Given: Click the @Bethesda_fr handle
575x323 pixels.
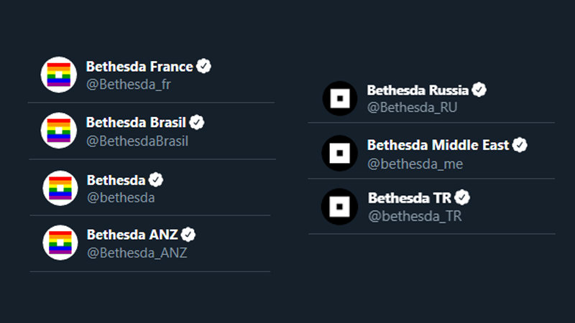Looking at the screenshot, I should (128, 84).
